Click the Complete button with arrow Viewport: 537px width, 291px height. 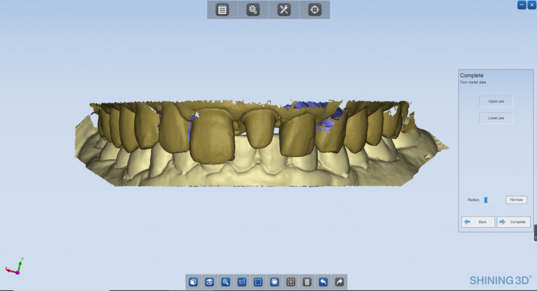tap(513, 222)
